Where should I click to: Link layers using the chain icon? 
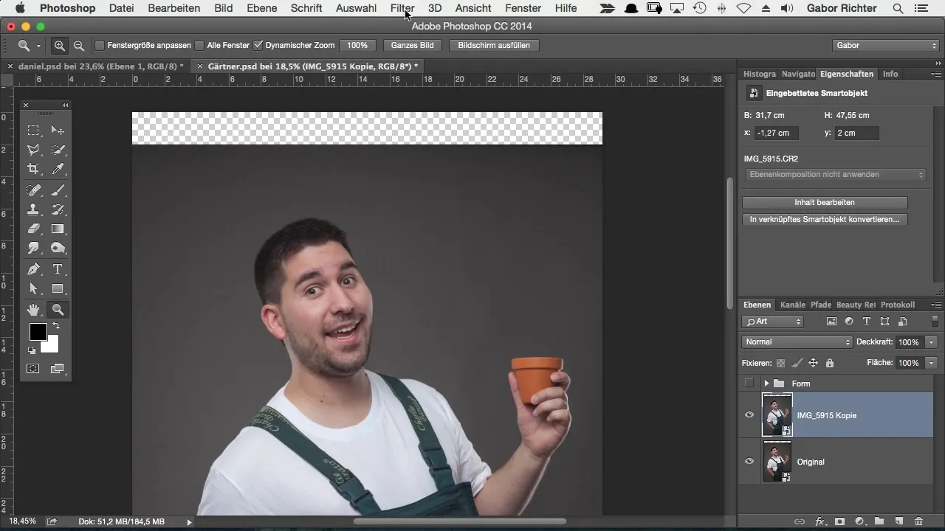click(800, 521)
